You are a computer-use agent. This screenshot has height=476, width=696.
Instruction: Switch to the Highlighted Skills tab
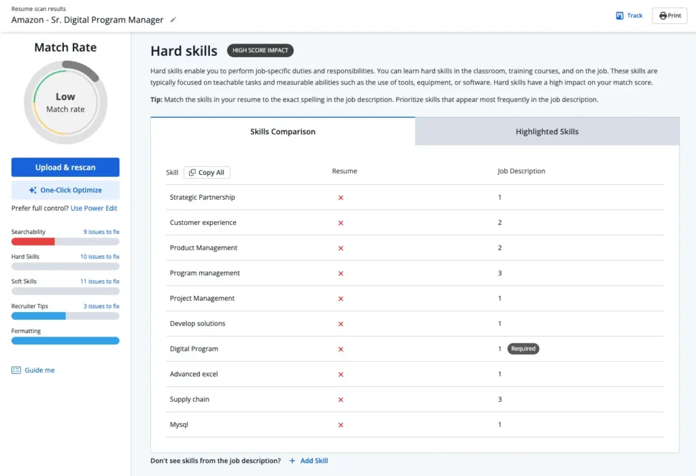click(547, 131)
